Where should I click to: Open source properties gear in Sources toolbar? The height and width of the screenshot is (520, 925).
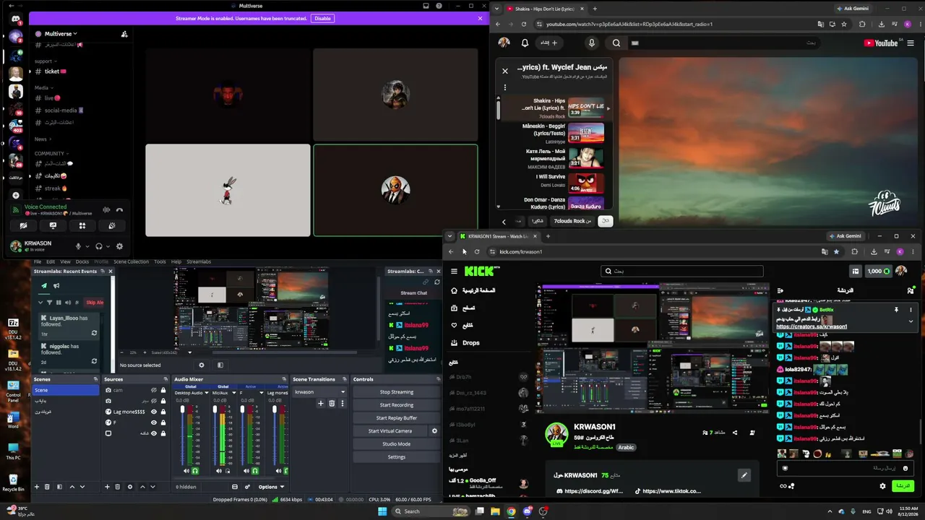coord(129,487)
